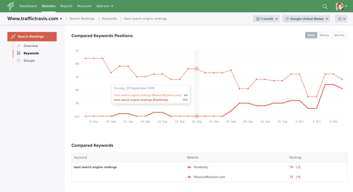Click the Overview chart icon in sidebar
The height and width of the screenshot is (192, 353).
(19, 46)
